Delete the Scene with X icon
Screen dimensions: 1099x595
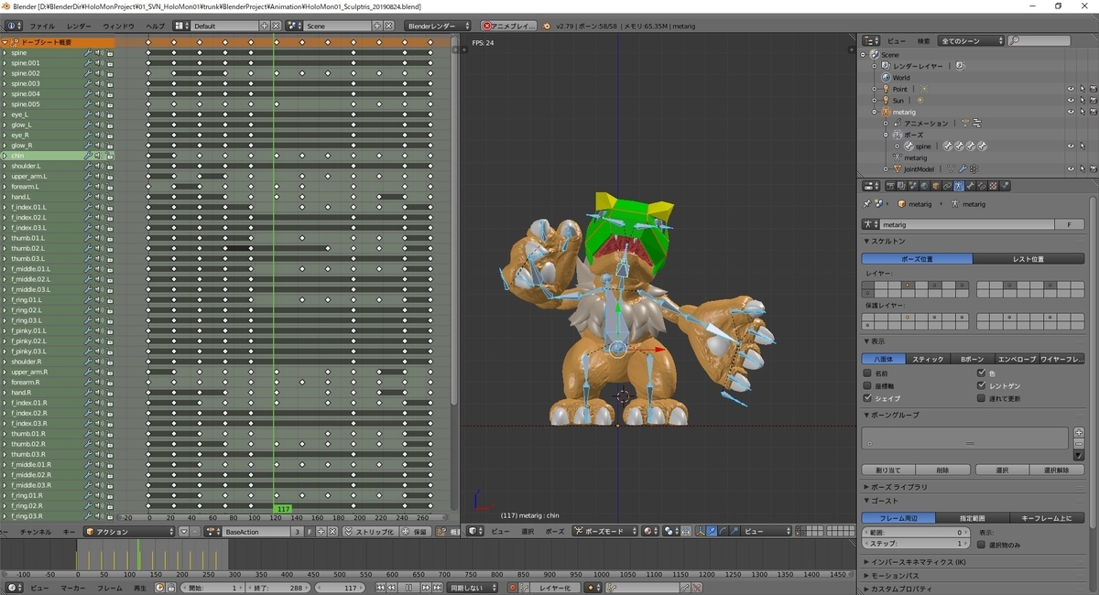click(390, 26)
